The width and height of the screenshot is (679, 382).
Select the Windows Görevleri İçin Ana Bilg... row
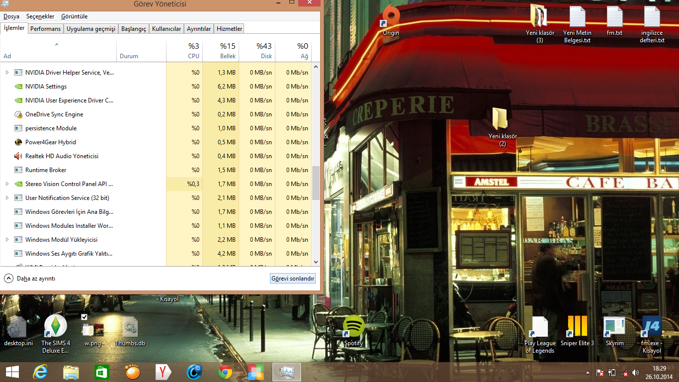[x=156, y=212]
